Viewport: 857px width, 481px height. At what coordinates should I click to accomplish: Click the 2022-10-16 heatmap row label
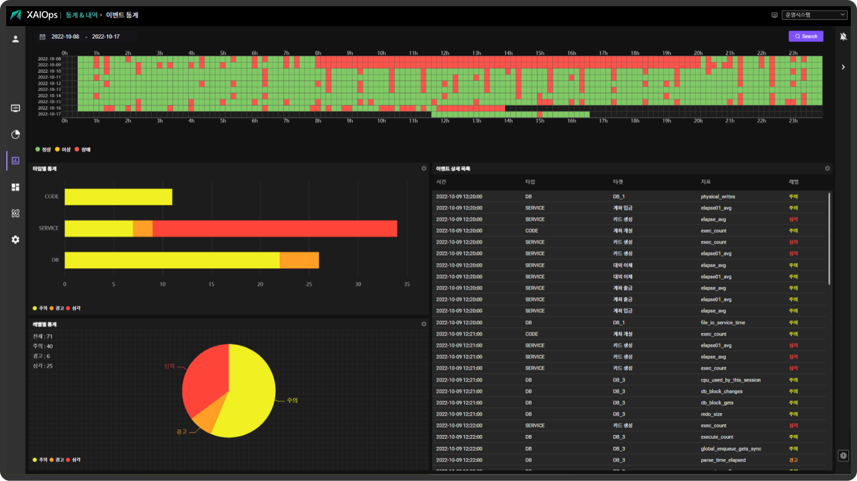tap(49, 108)
